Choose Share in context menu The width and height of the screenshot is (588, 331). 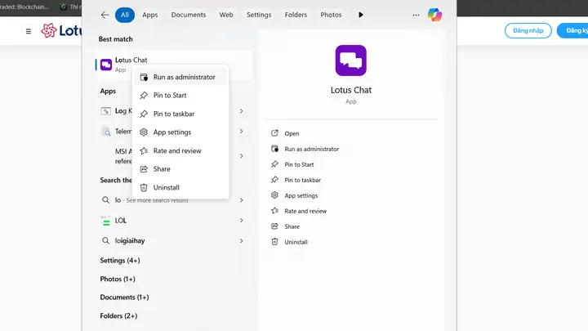[x=180, y=169]
